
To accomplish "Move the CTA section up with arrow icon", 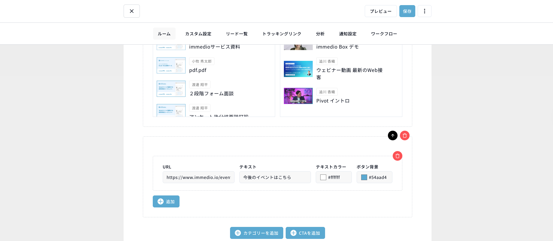I will 392,135.
